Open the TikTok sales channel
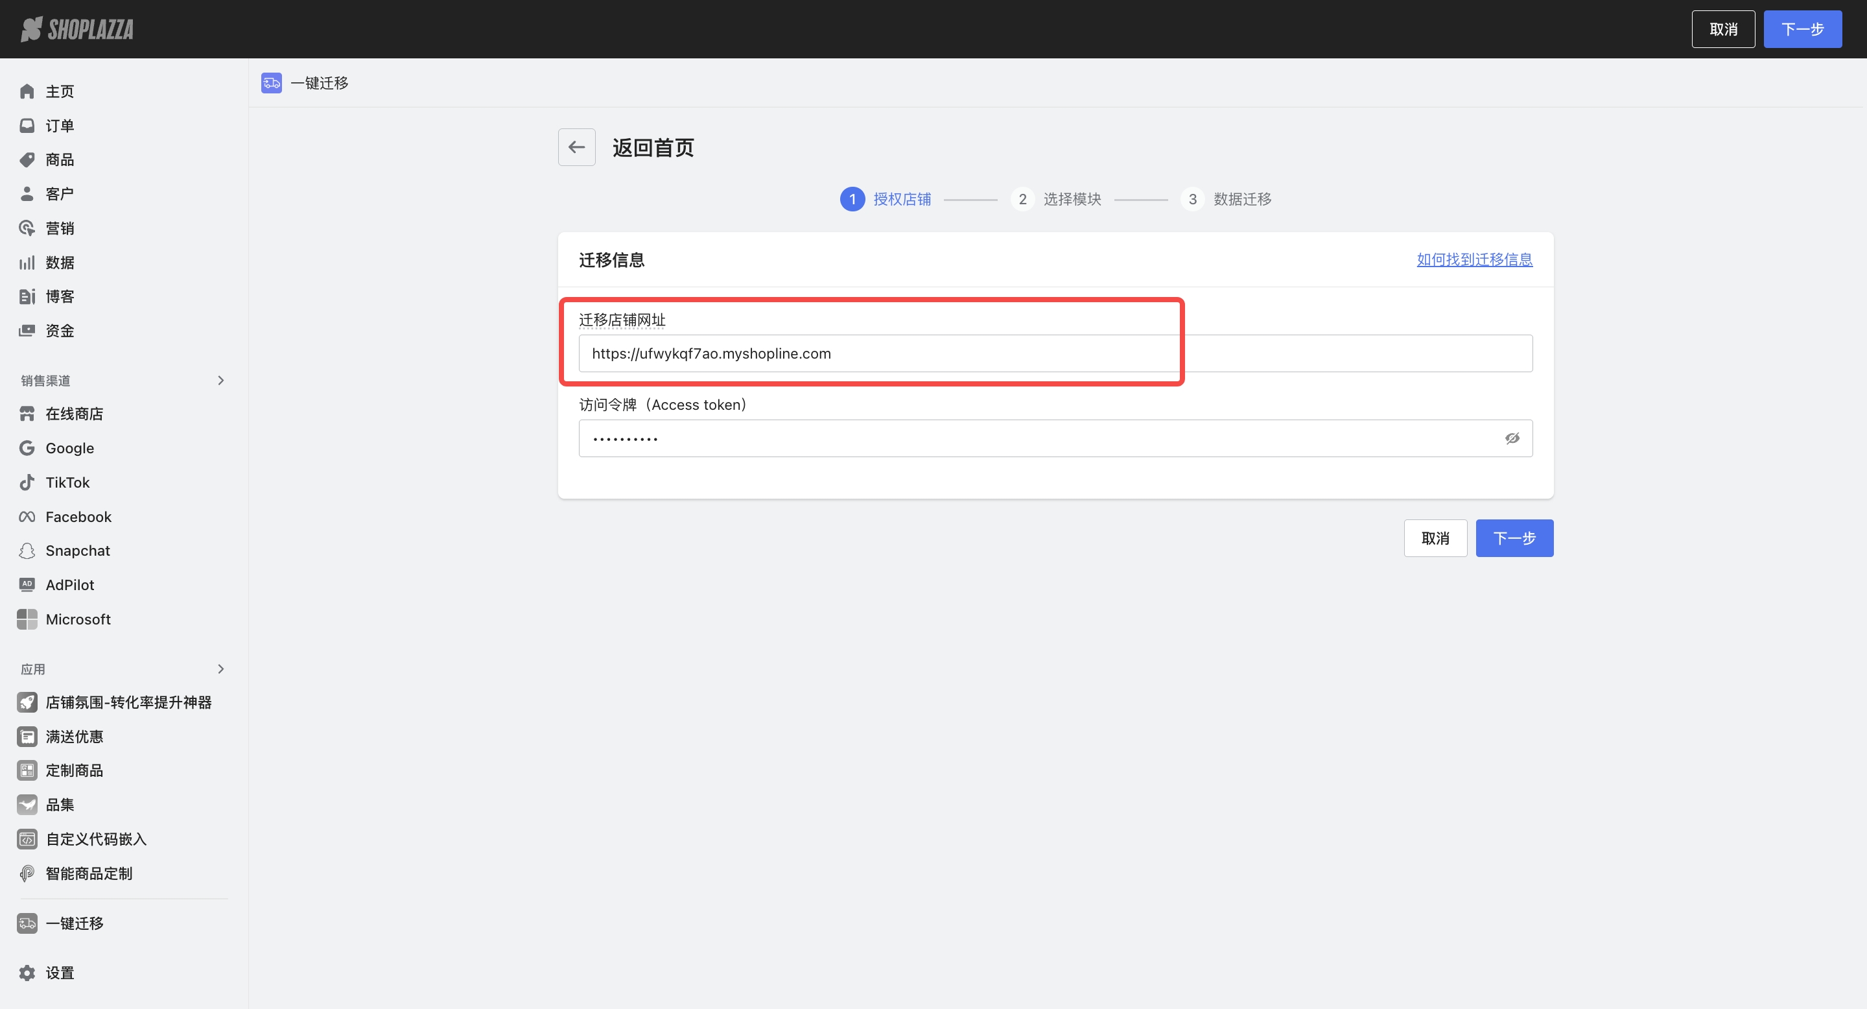The height and width of the screenshot is (1009, 1867). pos(67,482)
